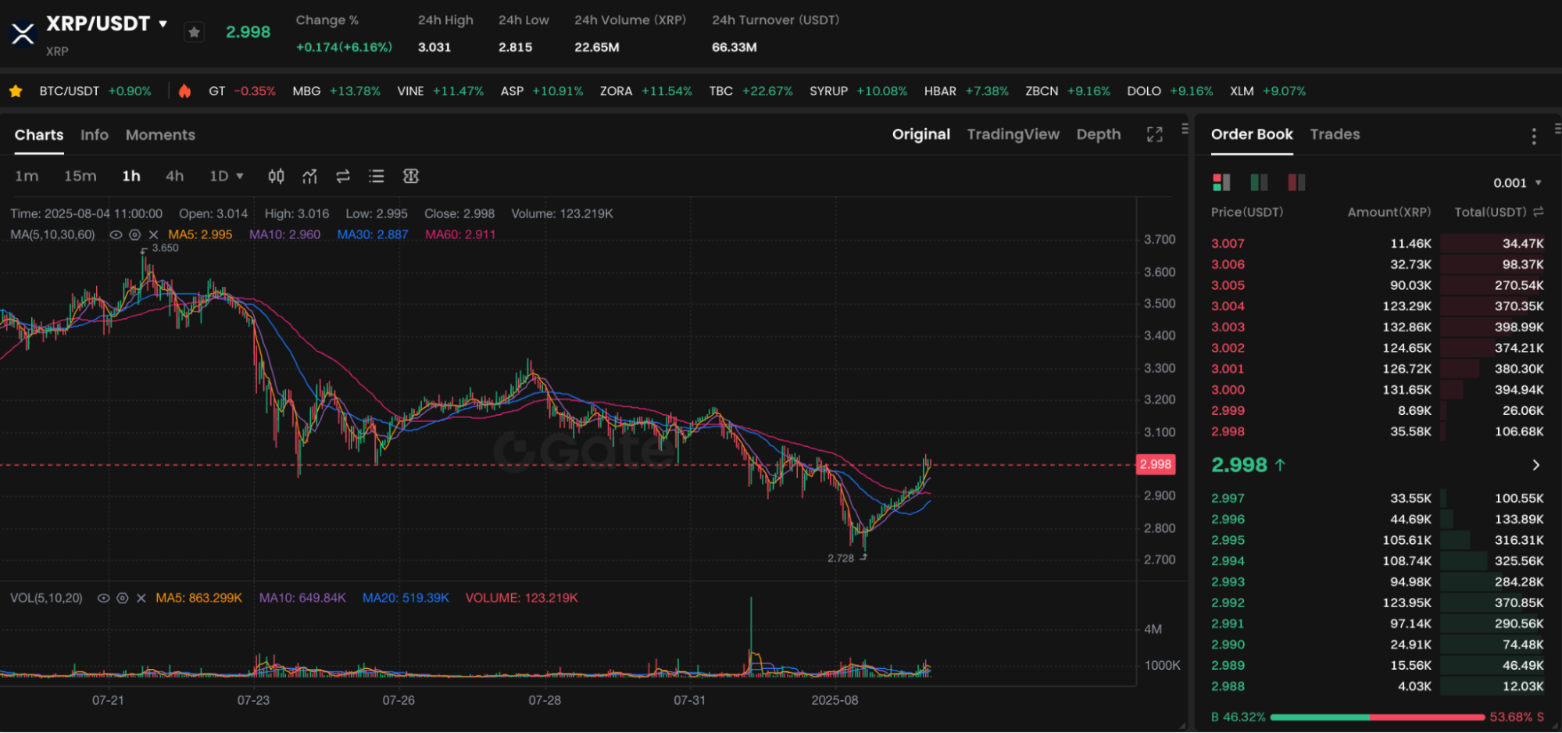The height and width of the screenshot is (733, 1562).
Task: Switch to Depth chart view
Action: 1099,134
